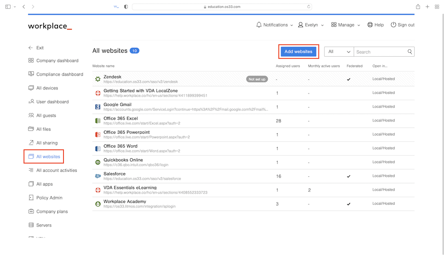
Task: Click Zendesk federated checkmark
Action: coord(349,79)
